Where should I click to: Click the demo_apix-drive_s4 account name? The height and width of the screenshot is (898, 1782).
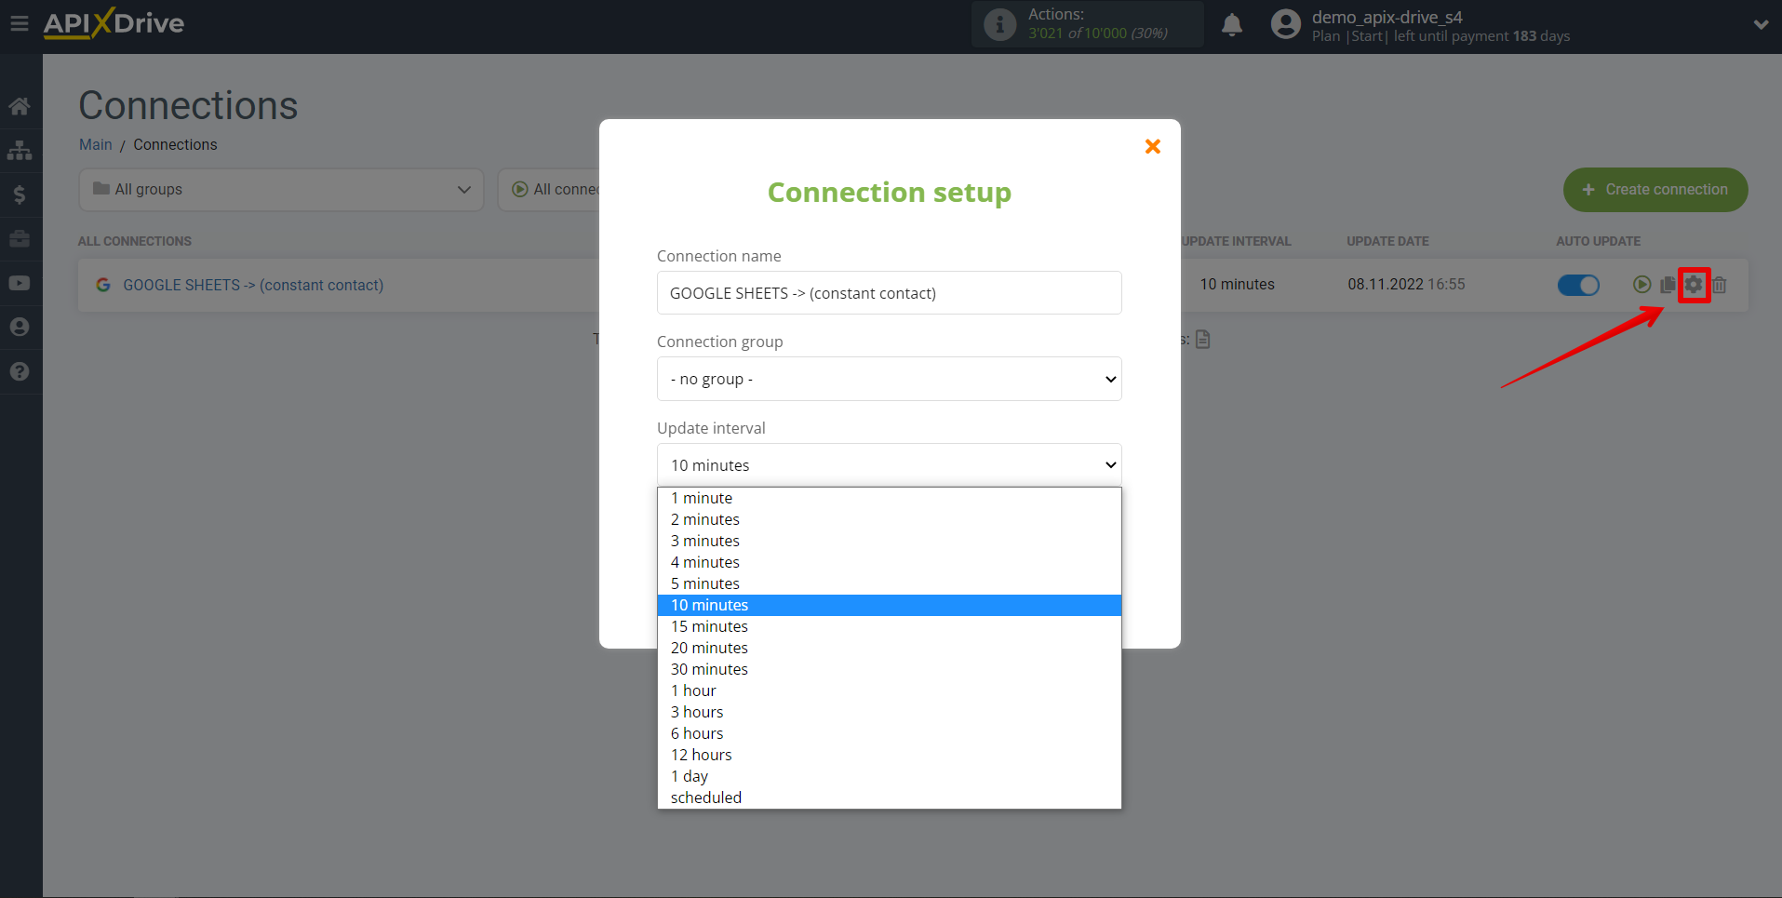pyautogui.click(x=1387, y=17)
